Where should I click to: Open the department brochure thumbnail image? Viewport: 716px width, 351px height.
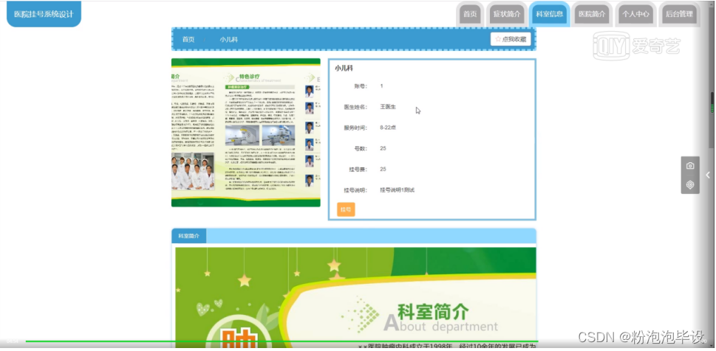coord(245,133)
